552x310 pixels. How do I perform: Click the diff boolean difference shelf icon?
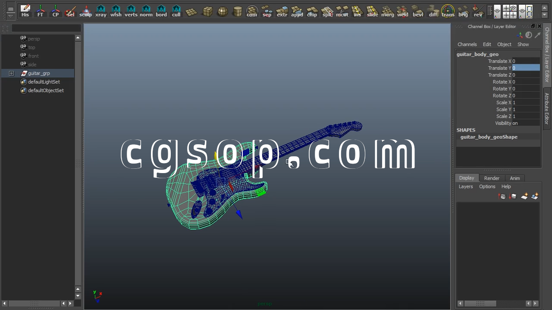433,11
